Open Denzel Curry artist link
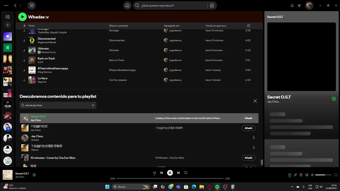Viewport: 340px width, 191px height. click(x=48, y=52)
